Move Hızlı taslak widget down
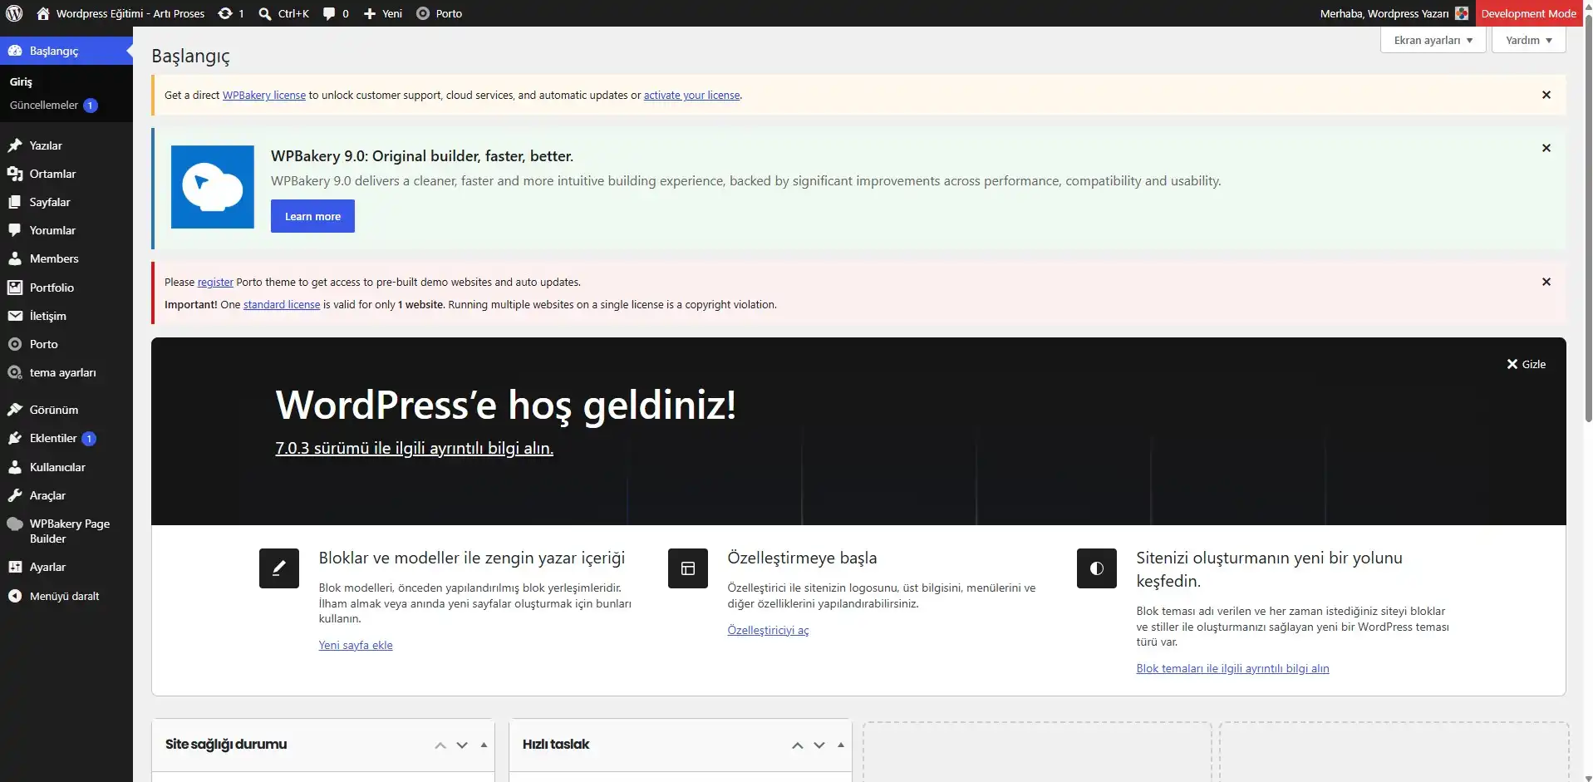 click(x=819, y=745)
